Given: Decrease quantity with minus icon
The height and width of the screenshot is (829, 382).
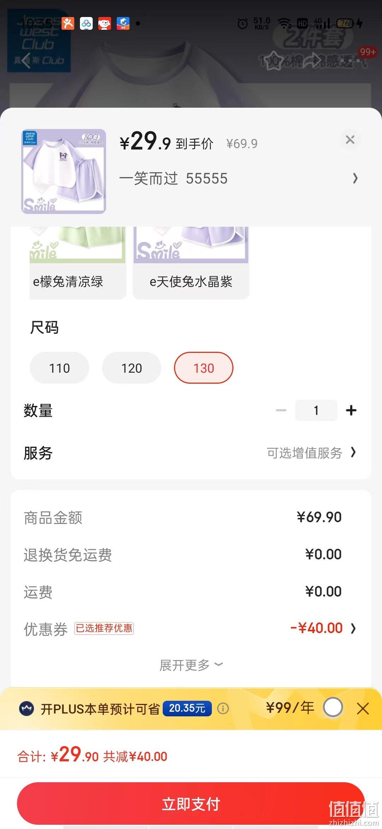Looking at the screenshot, I should pos(281,410).
